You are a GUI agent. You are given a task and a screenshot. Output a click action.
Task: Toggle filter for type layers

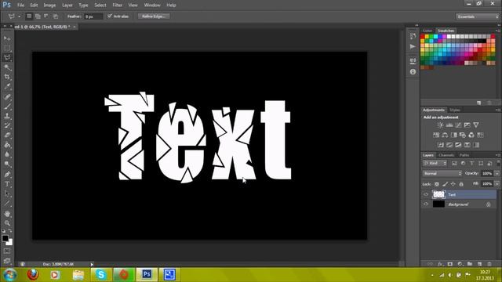(472, 164)
